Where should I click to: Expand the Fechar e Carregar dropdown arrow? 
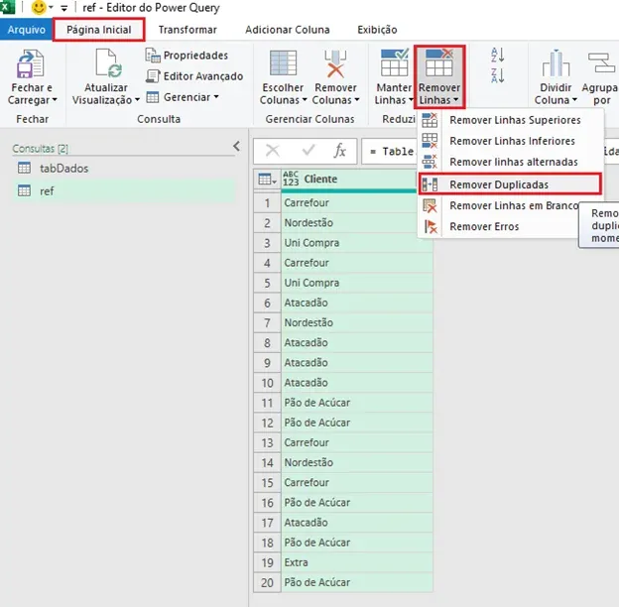tap(55, 100)
